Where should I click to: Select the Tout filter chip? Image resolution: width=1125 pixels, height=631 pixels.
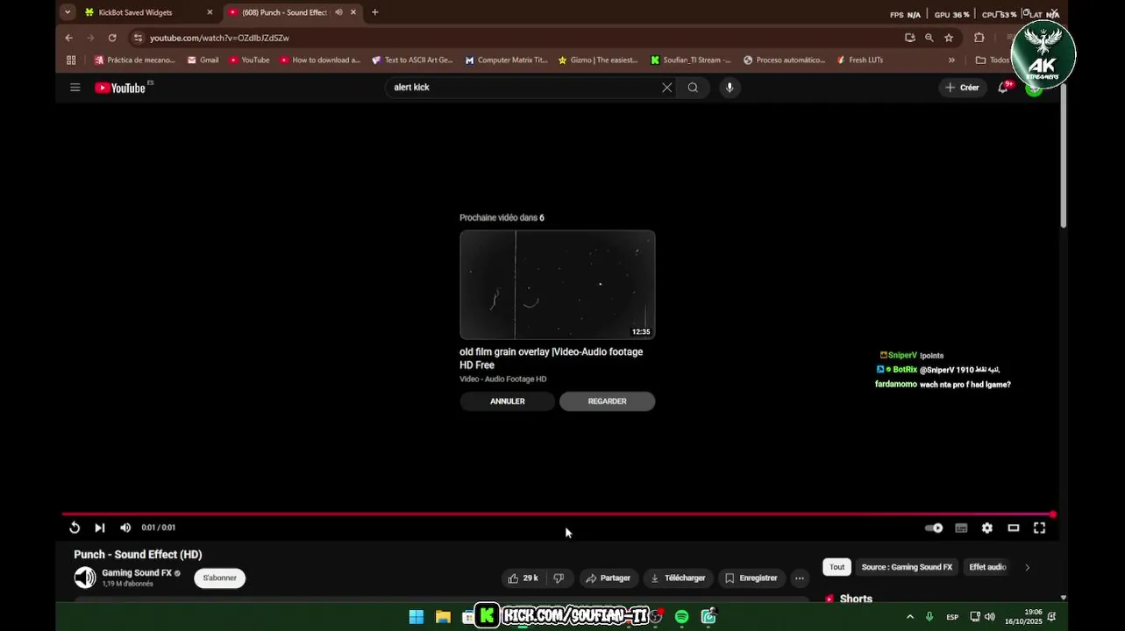tap(837, 567)
